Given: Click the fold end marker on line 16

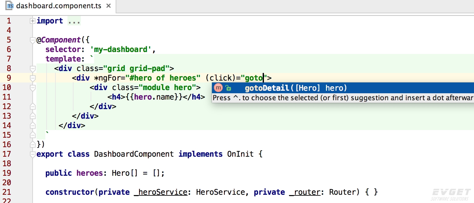Looking at the screenshot, I should click(32, 145).
